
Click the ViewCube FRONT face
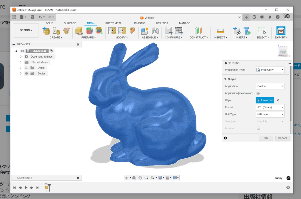pos(283,52)
